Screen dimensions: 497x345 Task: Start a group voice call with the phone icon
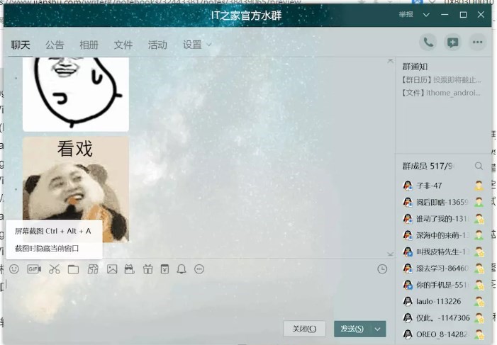(428, 43)
